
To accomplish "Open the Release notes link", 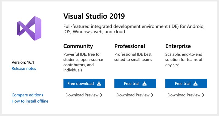I will [24, 69].
